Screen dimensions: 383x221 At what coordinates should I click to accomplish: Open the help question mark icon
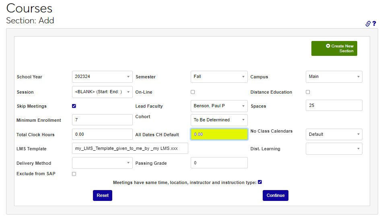374,24
